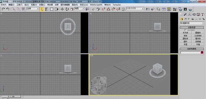
Task: Select the Shapes category icon
Action: (x=185, y=19)
